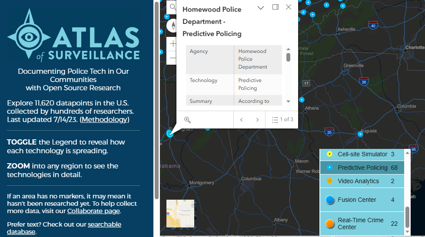Click the Interstate 20 shield
The height and width of the screenshot is (237, 425).
[x=329, y=132]
